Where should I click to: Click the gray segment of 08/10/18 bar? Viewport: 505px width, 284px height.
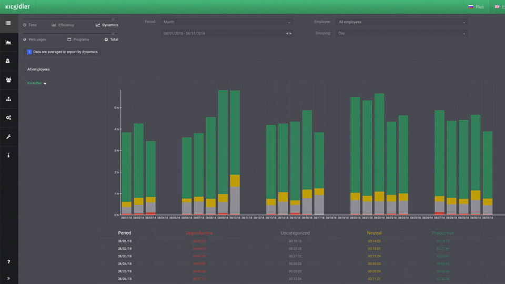[235, 200]
